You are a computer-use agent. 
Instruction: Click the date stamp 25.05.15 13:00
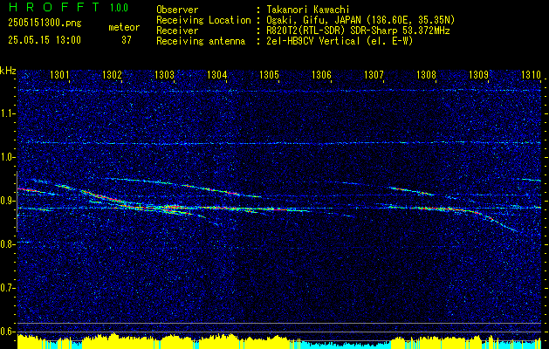45,40
